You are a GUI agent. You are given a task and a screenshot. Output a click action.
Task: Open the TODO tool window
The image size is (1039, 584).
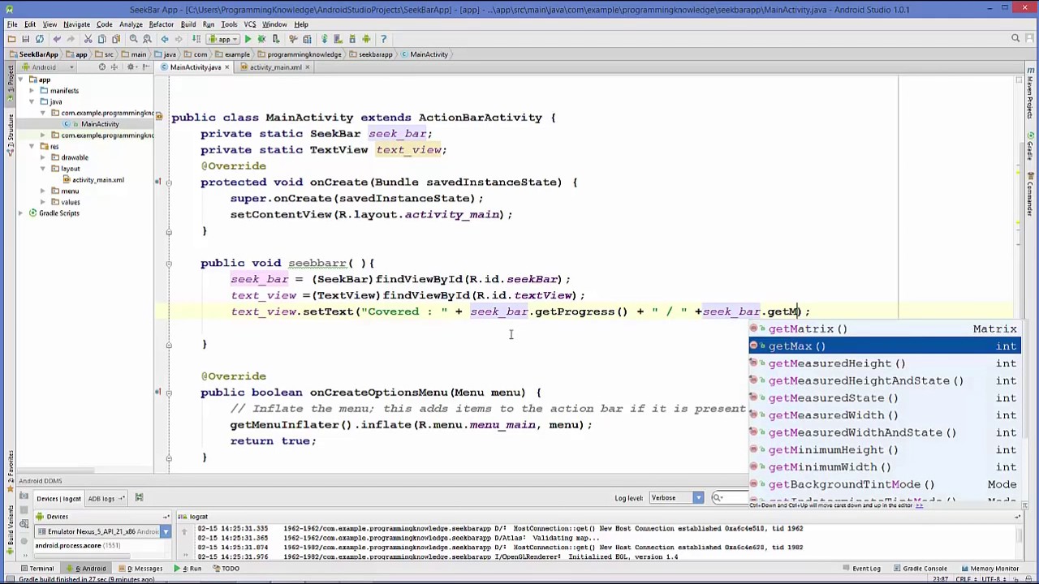[x=226, y=569]
